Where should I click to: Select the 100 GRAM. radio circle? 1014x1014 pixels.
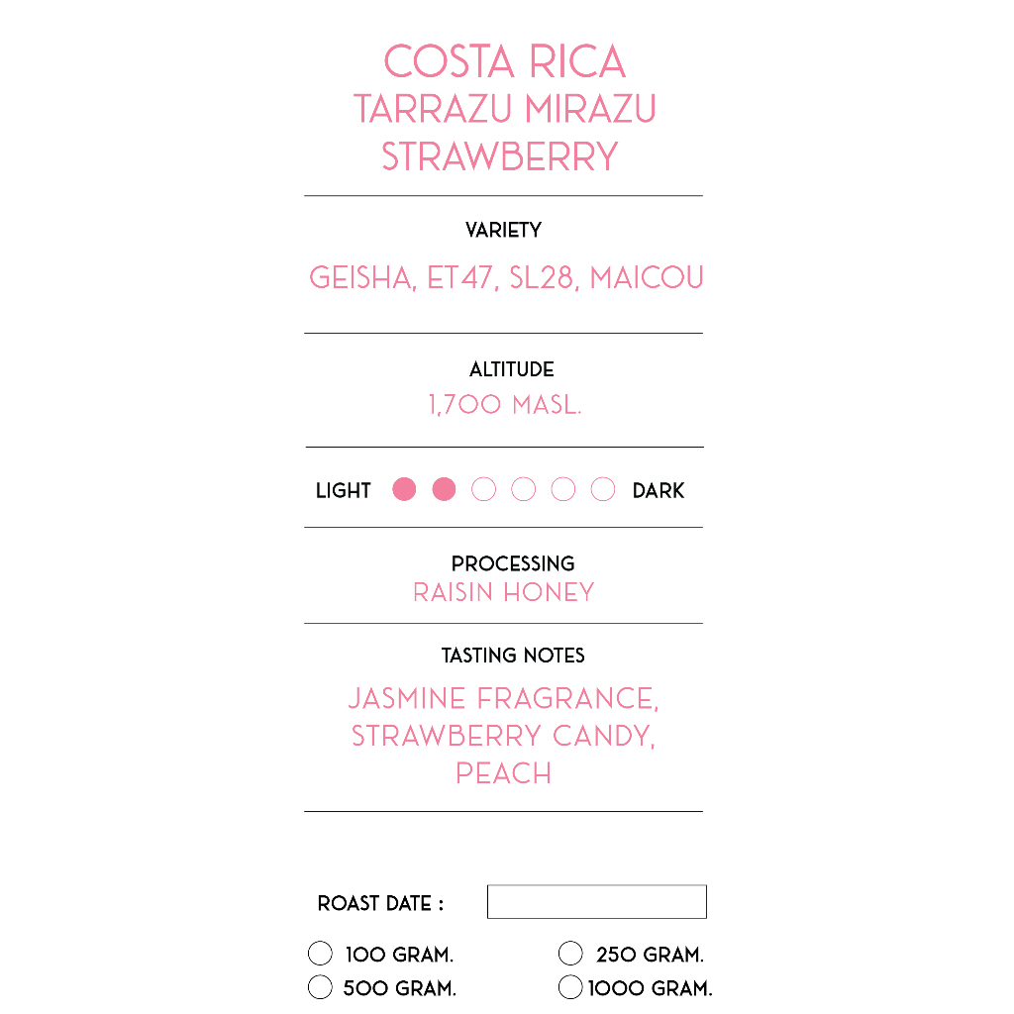click(320, 954)
